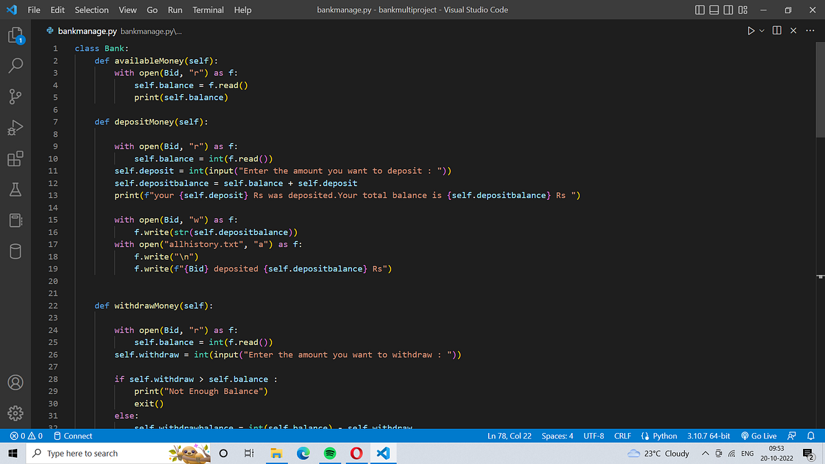This screenshot has width=825, height=464.
Task: Open the editor More Actions menu
Action: 809,30
